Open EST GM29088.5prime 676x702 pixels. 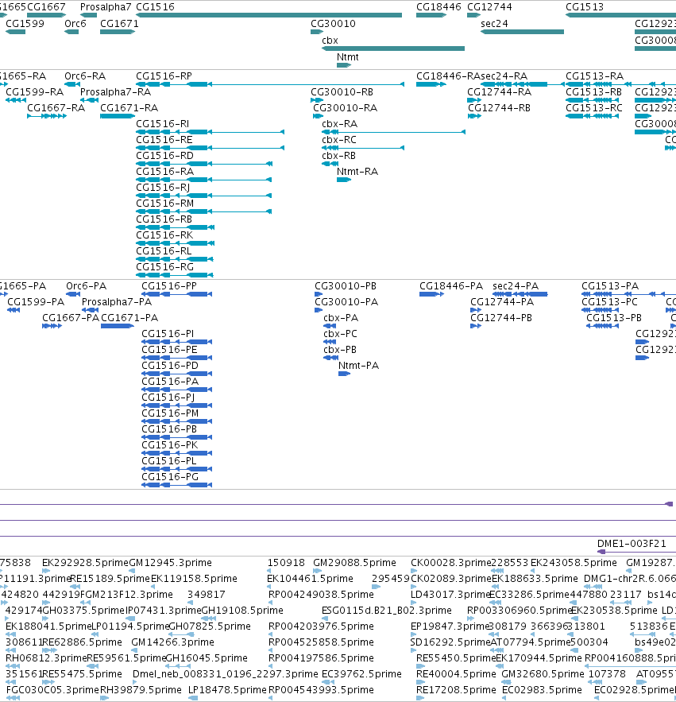[x=355, y=563]
